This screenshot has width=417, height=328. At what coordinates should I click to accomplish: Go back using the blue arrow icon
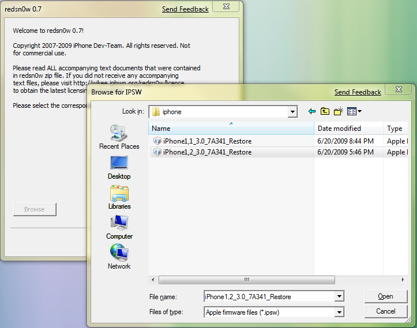[x=312, y=111]
